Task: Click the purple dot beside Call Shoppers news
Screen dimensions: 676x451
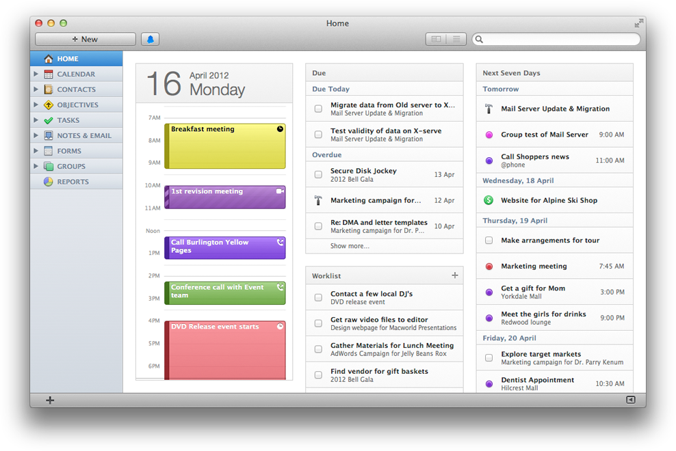Action: 489,161
